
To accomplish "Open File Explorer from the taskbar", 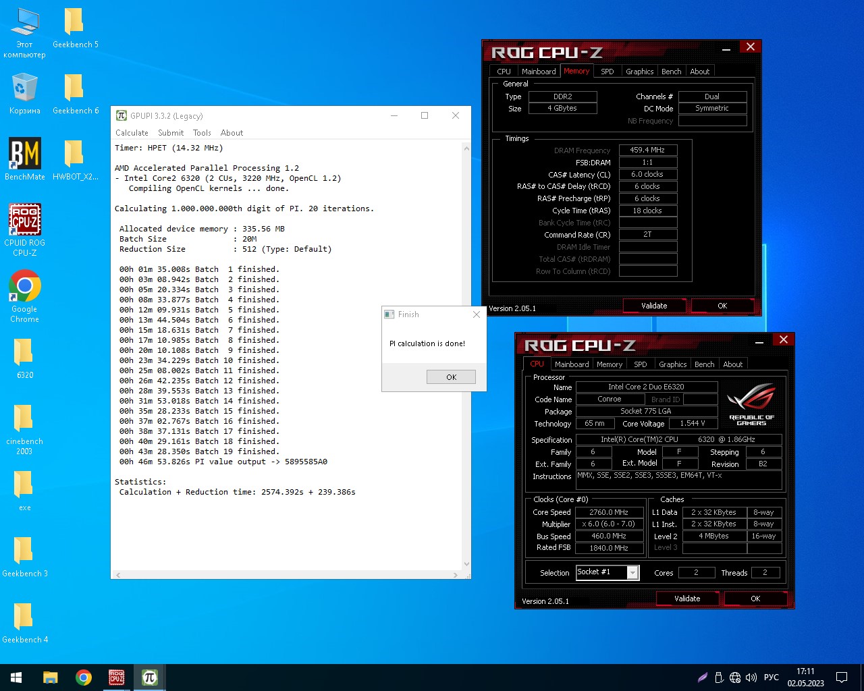I will click(51, 678).
